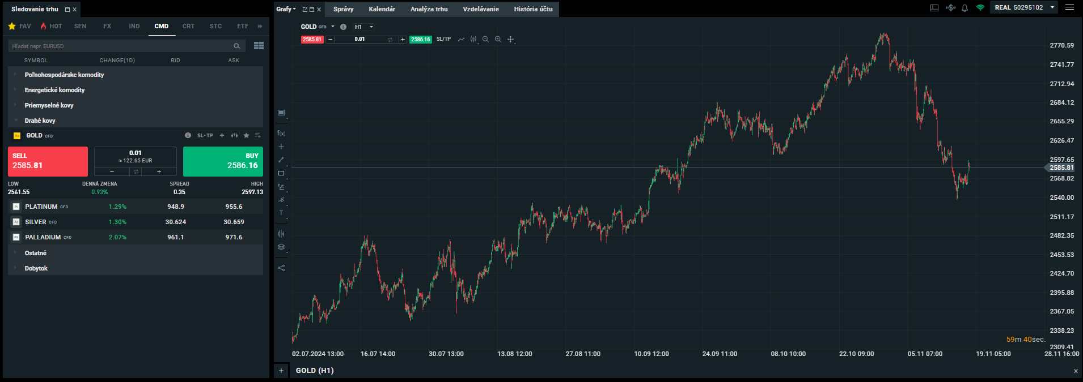Select the Text annotation tool

(x=281, y=213)
